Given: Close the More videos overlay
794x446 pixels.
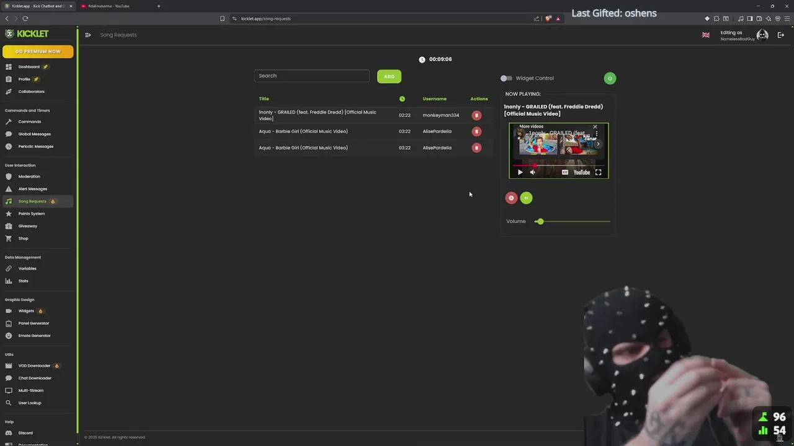Looking at the screenshot, I should pyautogui.click(x=595, y=126).
